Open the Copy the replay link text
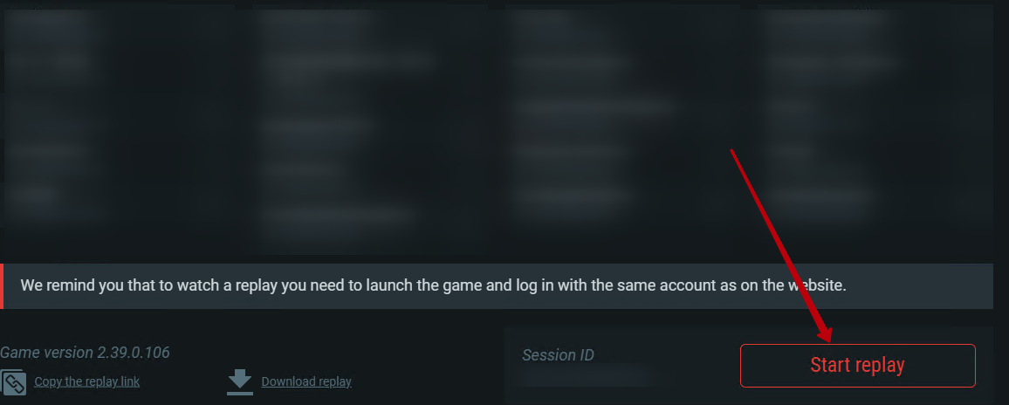This screenshot has width=1009, height=405. 87,381
